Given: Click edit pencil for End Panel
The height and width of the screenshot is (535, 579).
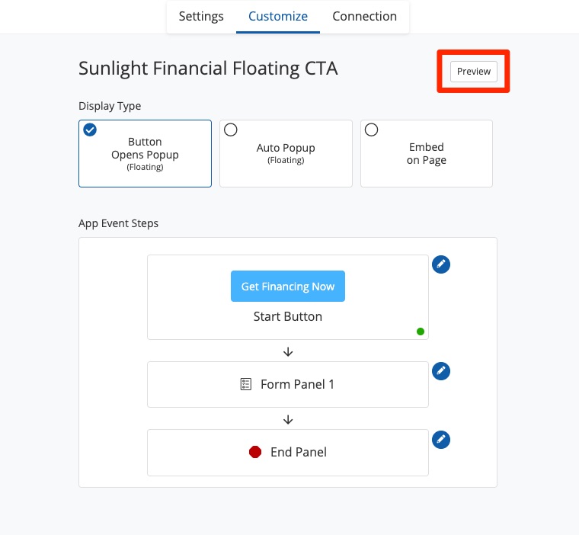Looking at the screenshot, I should tap(441, 440).
